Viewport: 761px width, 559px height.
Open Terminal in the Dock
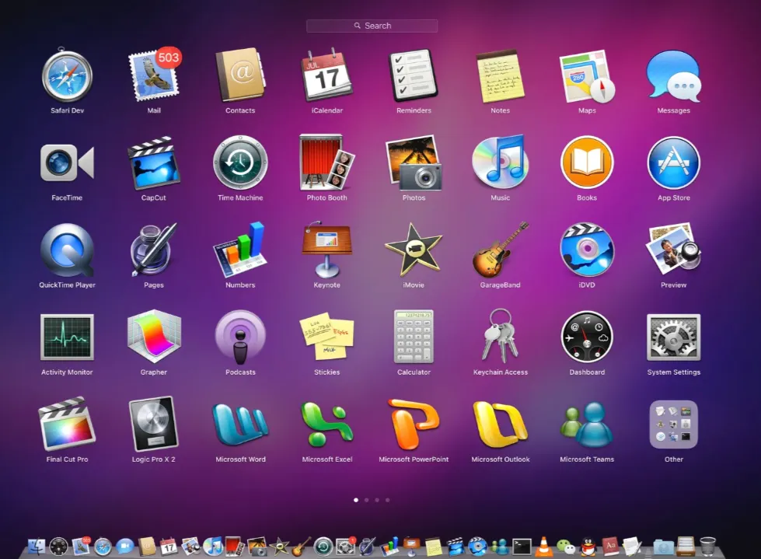click(x=522, y=547)
